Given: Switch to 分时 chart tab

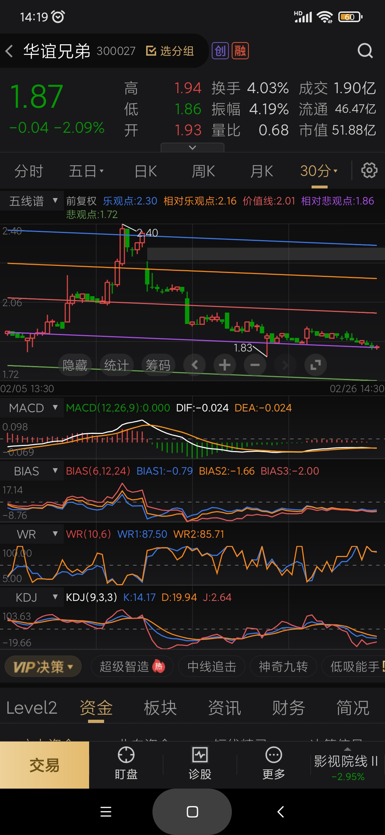Looking at the screenshot, I should (29, 171).
